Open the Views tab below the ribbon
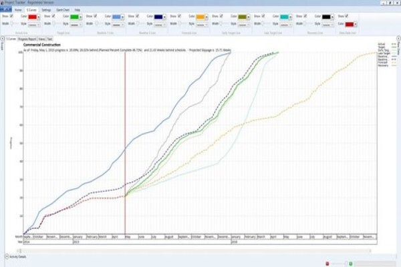Image resolution: width=401 pixels, height=267 pixels. [41, 39]
